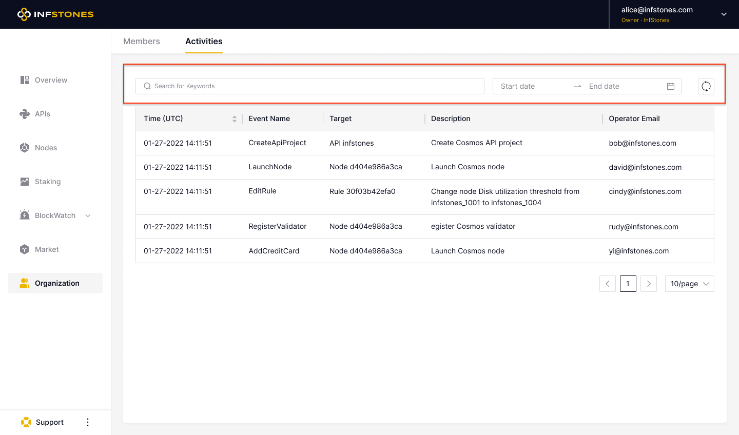Image resolution: width=739 pixels, height=435 pixels.
Task: Open the 10/page size dropdown
Action: click(690, 284)
